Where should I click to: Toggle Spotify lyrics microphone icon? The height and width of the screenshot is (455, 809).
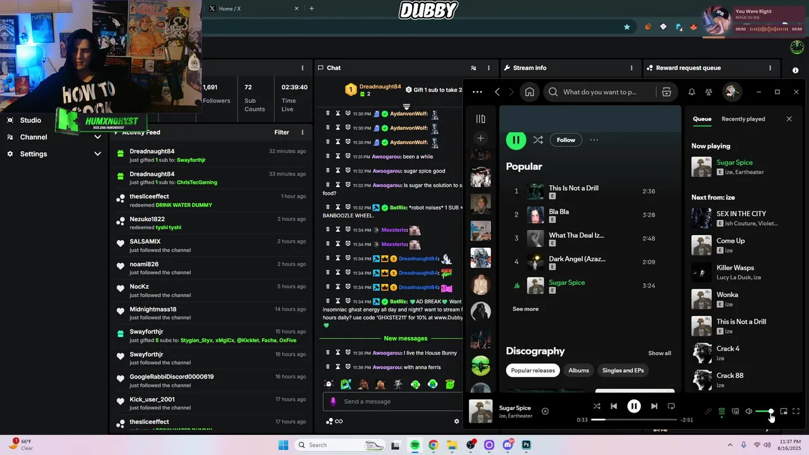pos(708,411)
